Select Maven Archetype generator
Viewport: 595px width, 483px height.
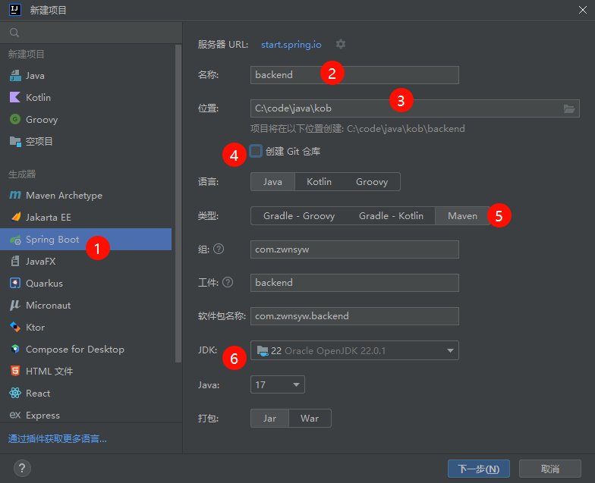[86, 196]
